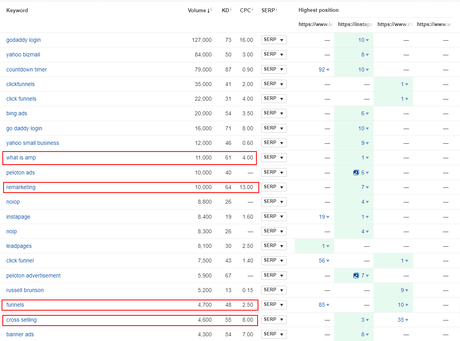Open the russell brunson keyword link

pos(25,290)
